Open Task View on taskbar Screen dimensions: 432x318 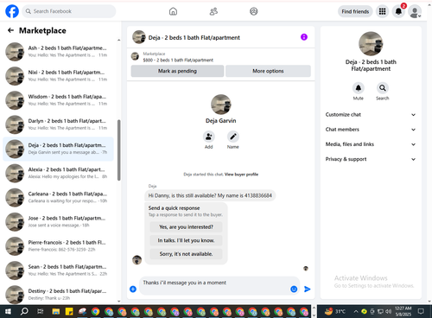click(x=40, y=311)
